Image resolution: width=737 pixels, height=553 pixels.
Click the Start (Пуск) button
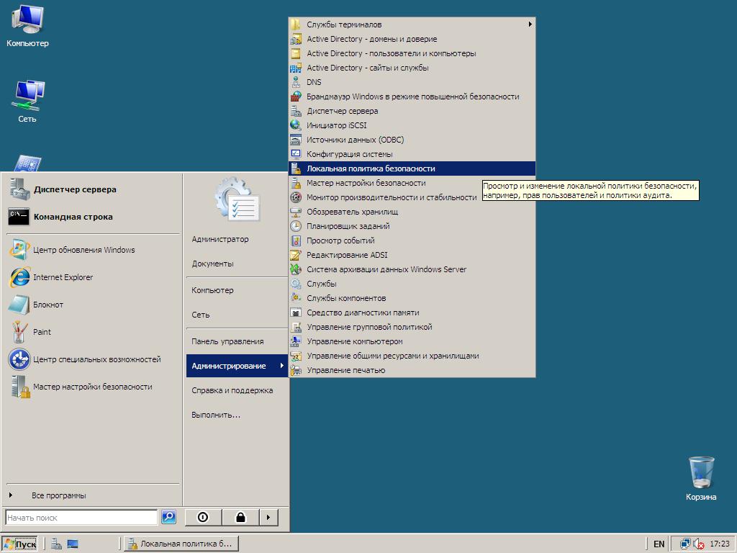tap(19, 544)
